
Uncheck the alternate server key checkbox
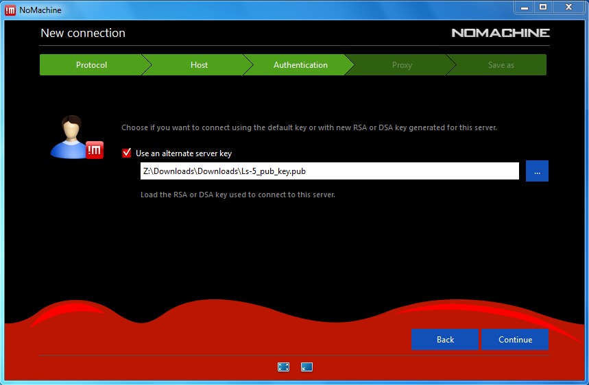coord(127,153)
